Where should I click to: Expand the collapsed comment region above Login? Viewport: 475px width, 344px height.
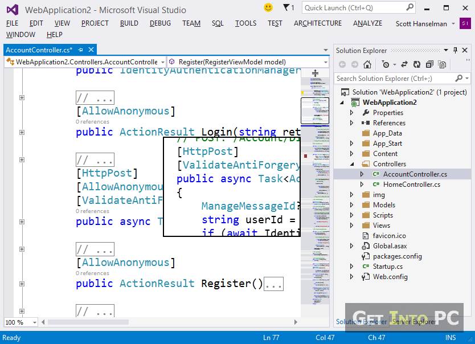[22, 97]
